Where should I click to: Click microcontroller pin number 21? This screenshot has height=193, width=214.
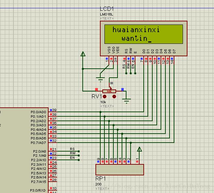click(54, 149)
